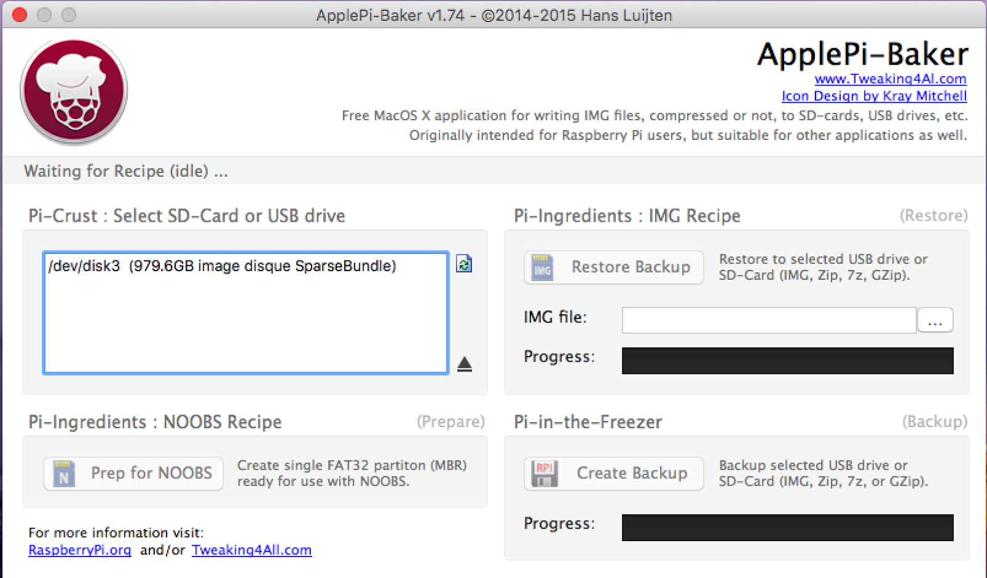Click the IMG card icon on Restore Backup
Viewport: 987px width, 578px height.
click(x=542, y=267)
